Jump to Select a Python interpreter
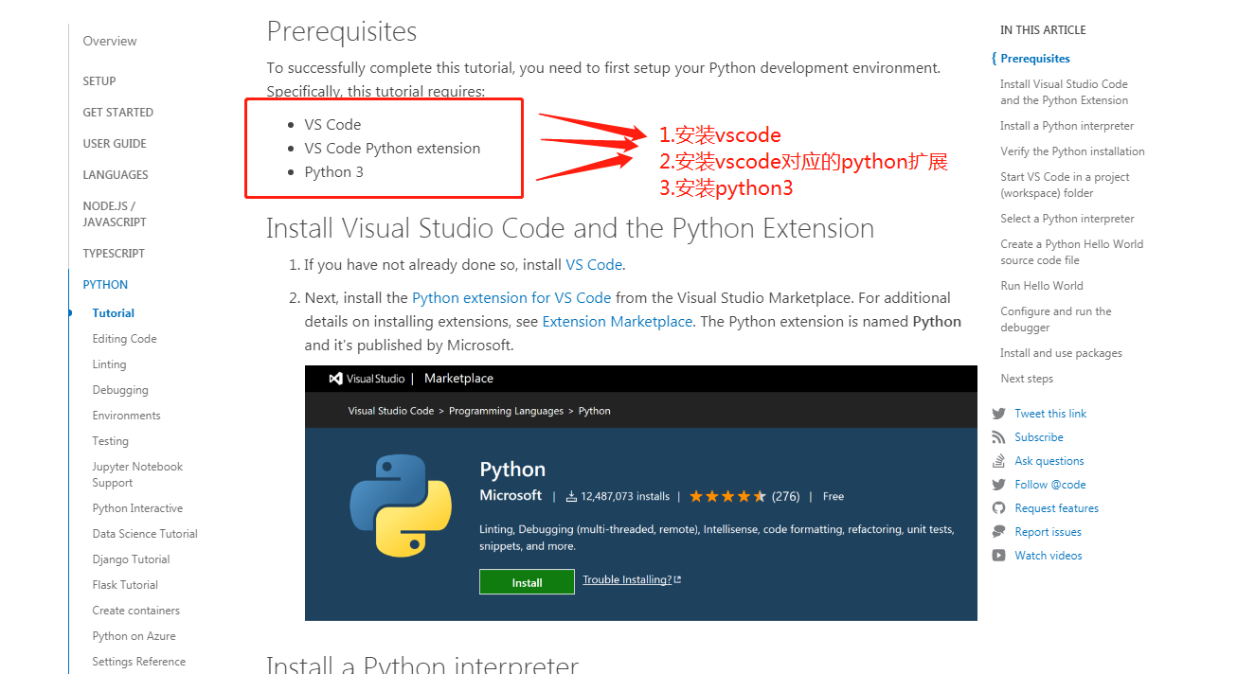Viewport: 1255px width, 674px height. point(1067,219)
